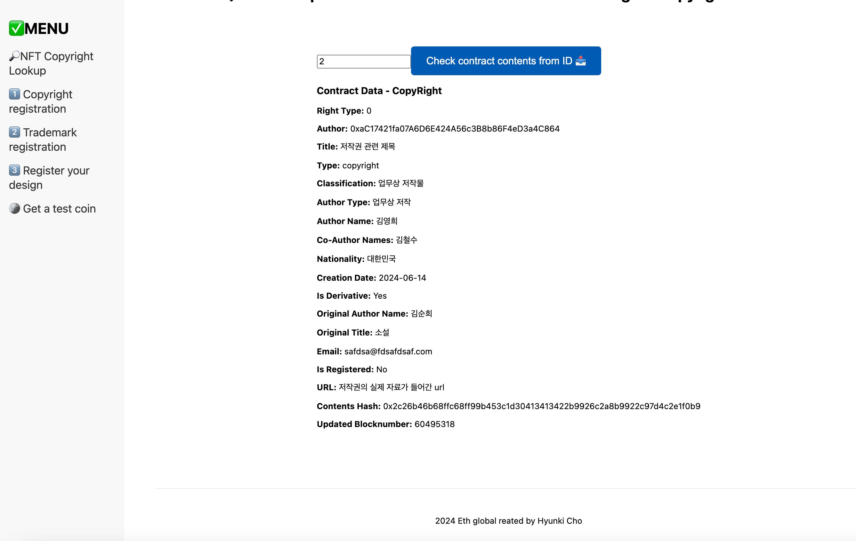Select the Author Name value 김영희

[387, 221]
